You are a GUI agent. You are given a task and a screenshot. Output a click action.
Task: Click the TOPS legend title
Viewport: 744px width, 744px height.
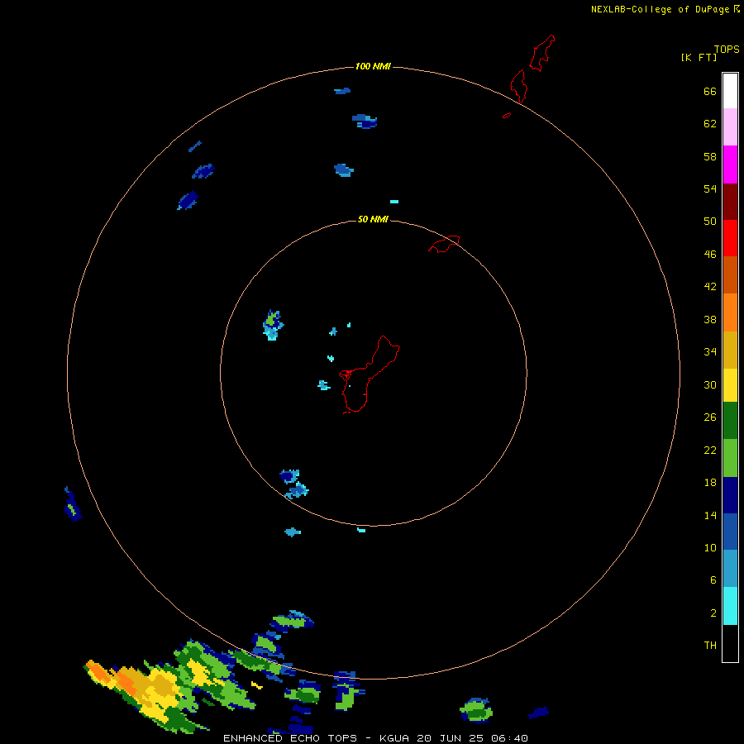727,49
